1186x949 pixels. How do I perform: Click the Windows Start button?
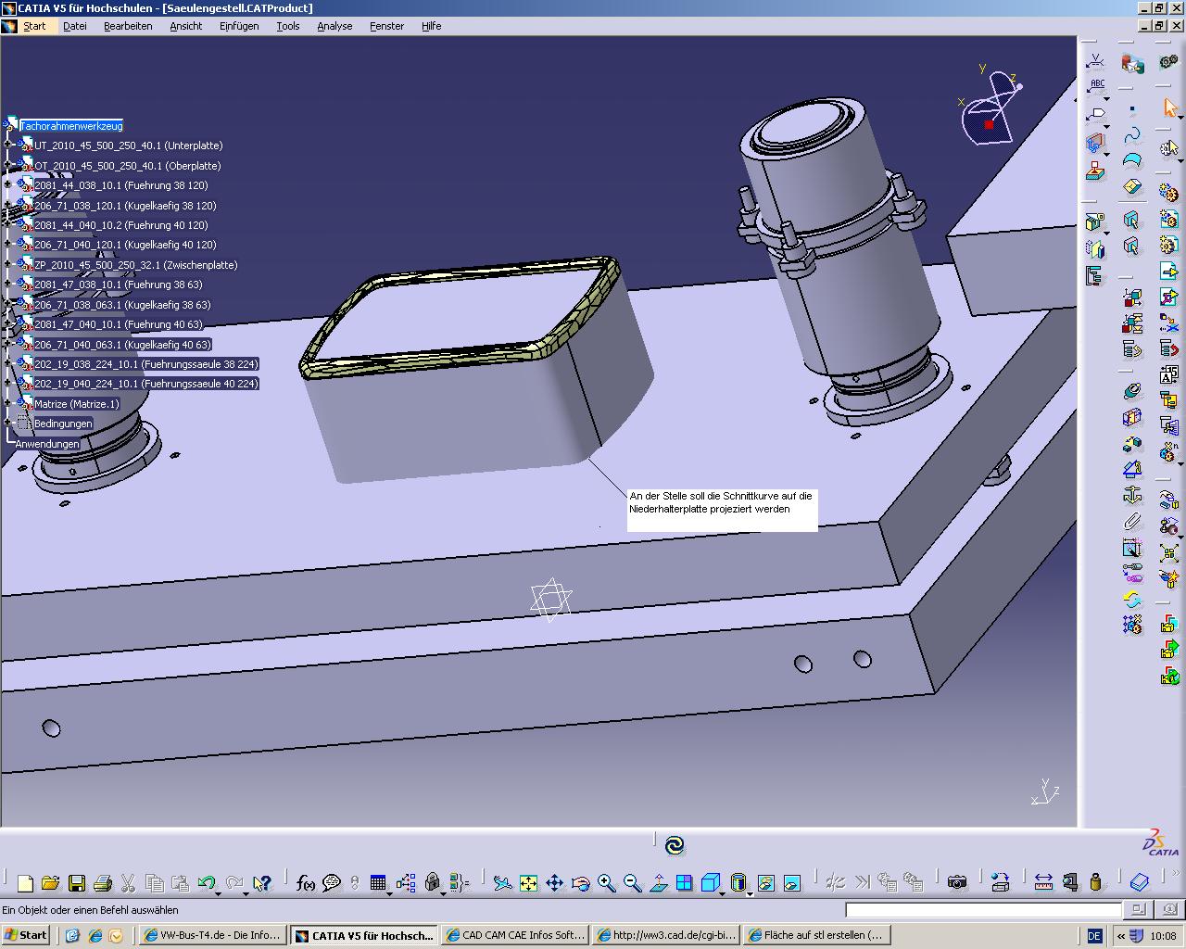point(26,935)
